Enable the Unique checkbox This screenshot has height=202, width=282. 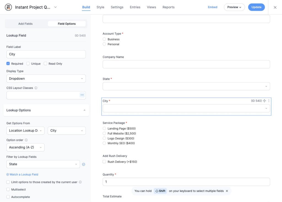pyautogui.click(x=28, y=64)
